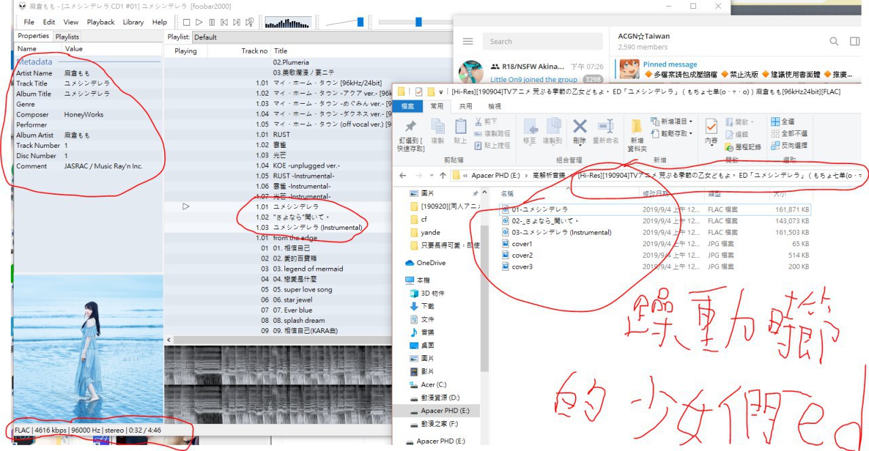This screenshot has height=451, width=869.
Task: Click the 複製 copy icon in Explorer ribbon
Action: tap(437, 132)
